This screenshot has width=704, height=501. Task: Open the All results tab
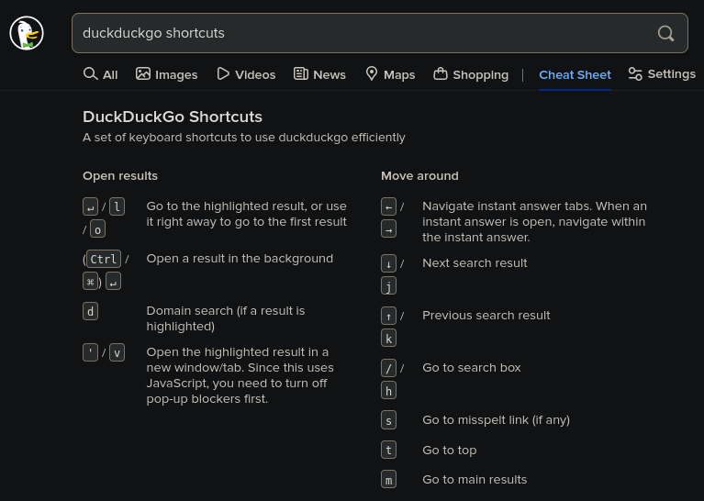tap(101, 74)
